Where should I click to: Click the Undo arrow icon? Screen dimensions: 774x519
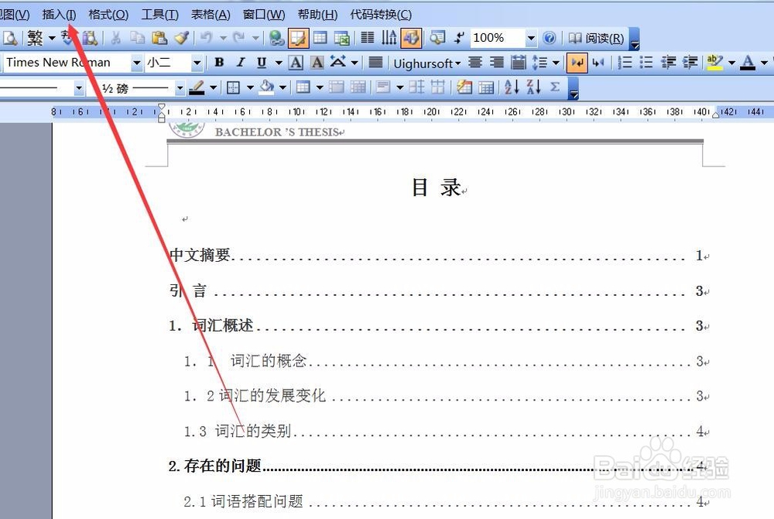pyautogui.click(x=207, y=38)
